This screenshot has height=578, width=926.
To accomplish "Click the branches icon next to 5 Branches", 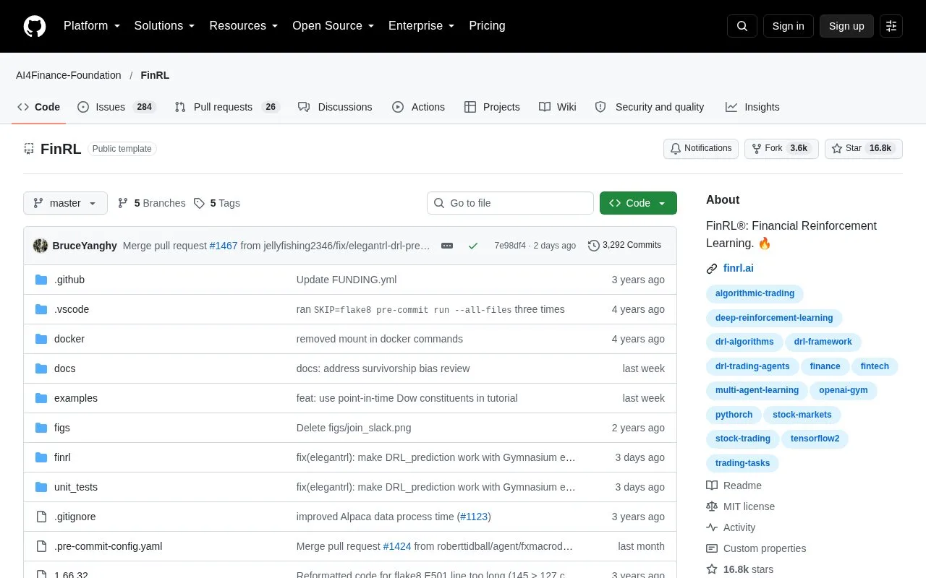I will click(x=123, y=203).
